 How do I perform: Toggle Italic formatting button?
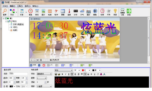[66, 74]
